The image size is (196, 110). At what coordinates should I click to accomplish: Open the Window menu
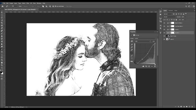[x=39, y=3]
